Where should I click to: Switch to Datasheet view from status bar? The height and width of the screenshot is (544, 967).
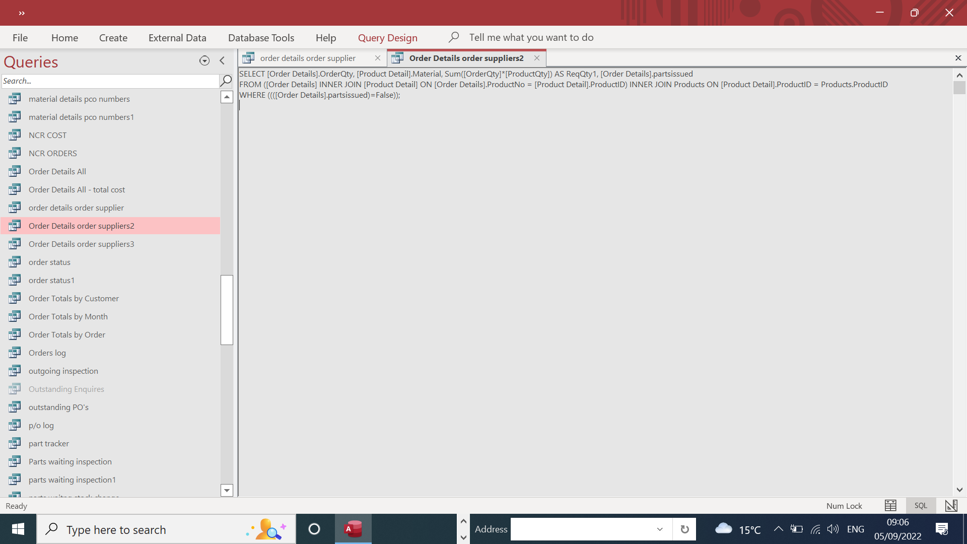890,505
